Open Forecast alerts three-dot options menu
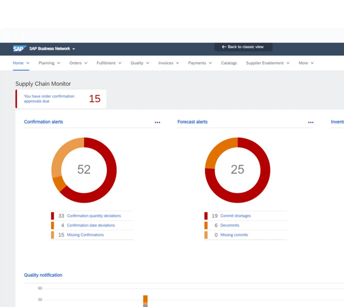 click(311, 122)
